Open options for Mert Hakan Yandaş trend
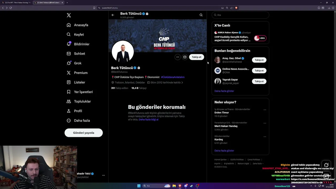 [265, 123]
